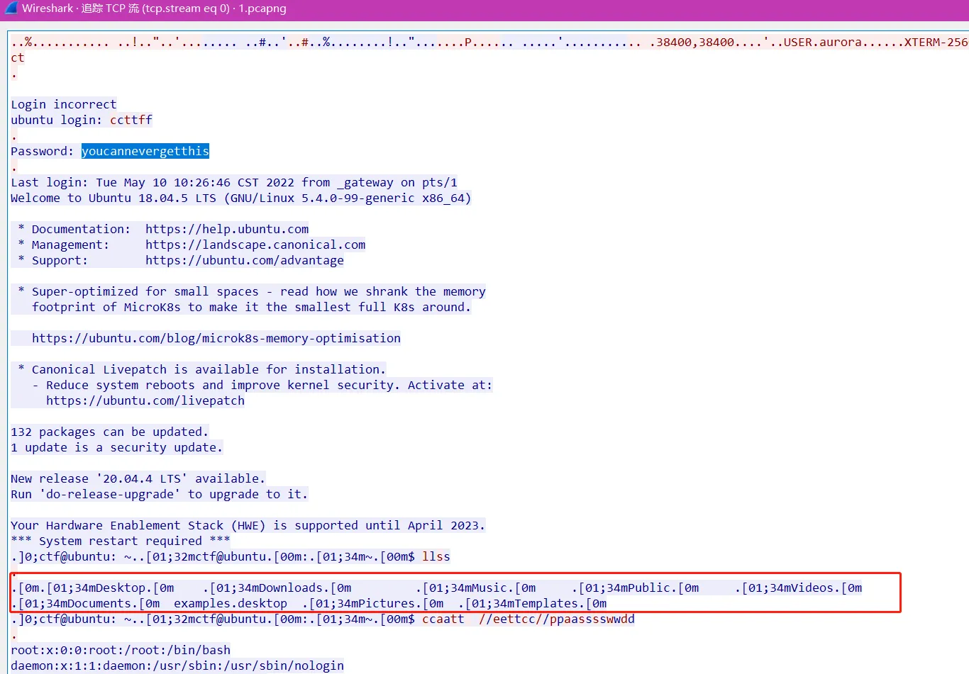Click the 'Login incorrect' line
Screen dimensions: 969x674
pyautogui.click(x=63, y=104)
